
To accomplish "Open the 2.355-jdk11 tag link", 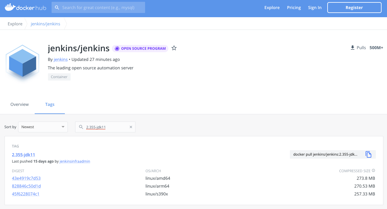I will pos(24,155).
